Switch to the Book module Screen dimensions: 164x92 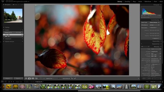click(140, 2)
